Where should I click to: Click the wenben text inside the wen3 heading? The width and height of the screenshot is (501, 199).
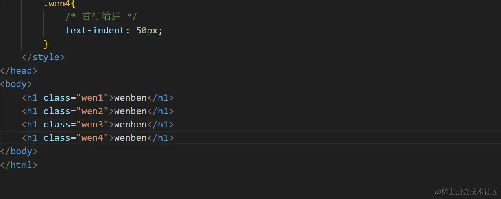pos(130,124)
